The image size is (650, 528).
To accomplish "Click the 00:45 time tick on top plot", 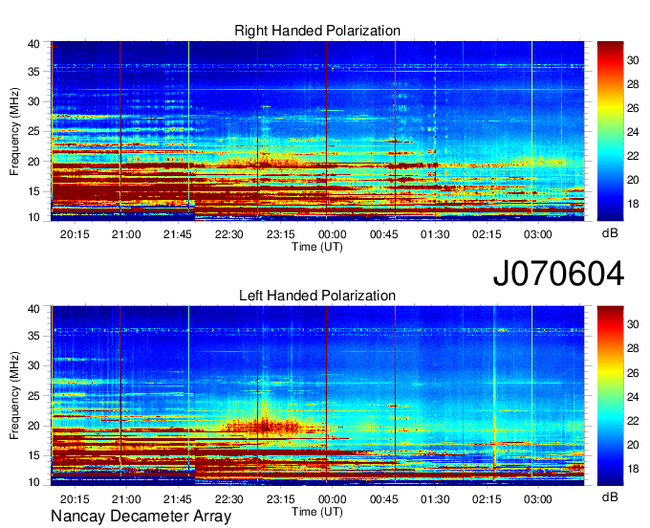I will (x=384, y=234).
